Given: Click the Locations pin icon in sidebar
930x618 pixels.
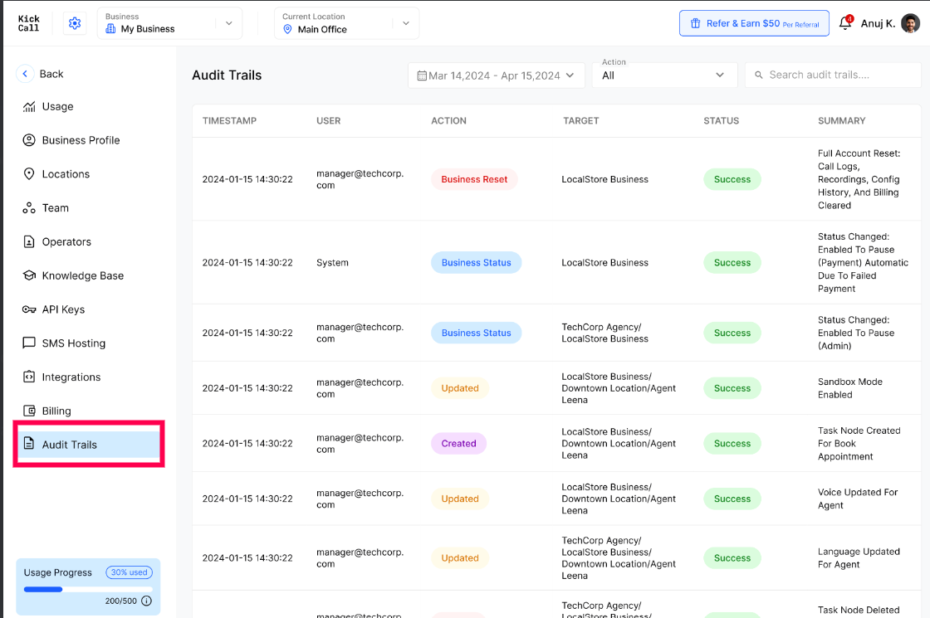Looking at the screenshot, I should (29, 173).
